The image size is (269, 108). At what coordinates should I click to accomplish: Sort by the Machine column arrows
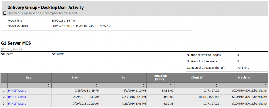point(265,85)
